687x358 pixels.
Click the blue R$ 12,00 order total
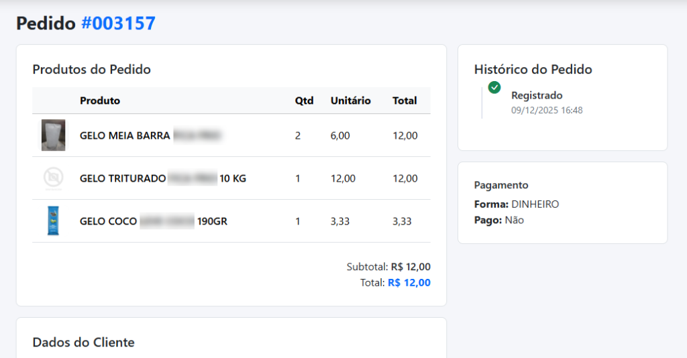[x=409, y=283]
